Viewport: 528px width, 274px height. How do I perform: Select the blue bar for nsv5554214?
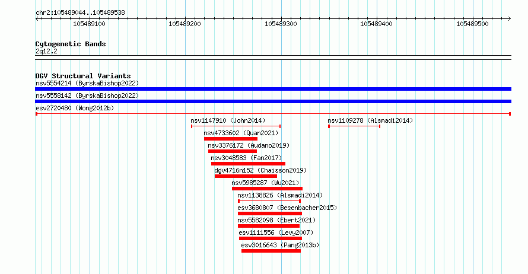click(x=273, y=89)
